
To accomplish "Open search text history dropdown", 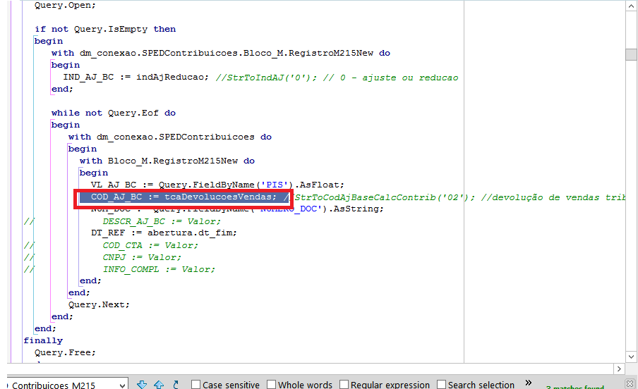I will [122, 385].
